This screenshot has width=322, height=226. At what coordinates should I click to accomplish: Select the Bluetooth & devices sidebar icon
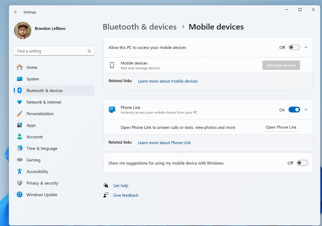tap(19, 90)
